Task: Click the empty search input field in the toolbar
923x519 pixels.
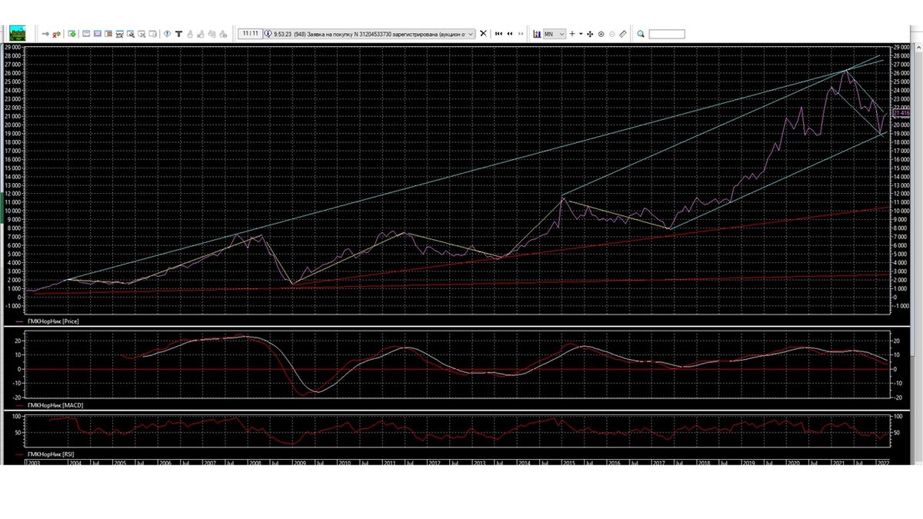Action: click(x=667, y=34)
